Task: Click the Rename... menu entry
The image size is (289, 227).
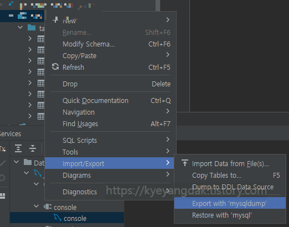Action: pos(110,33)
